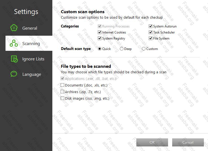Screen dimensions: 208x151
Task: Click the Custom scan options heading
Action: click(83, 12)
